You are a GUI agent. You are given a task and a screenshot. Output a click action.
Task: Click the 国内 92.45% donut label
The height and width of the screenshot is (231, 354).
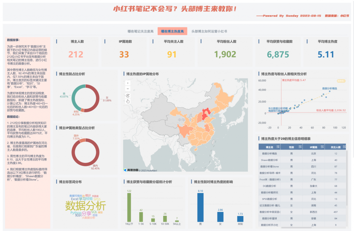95,167
